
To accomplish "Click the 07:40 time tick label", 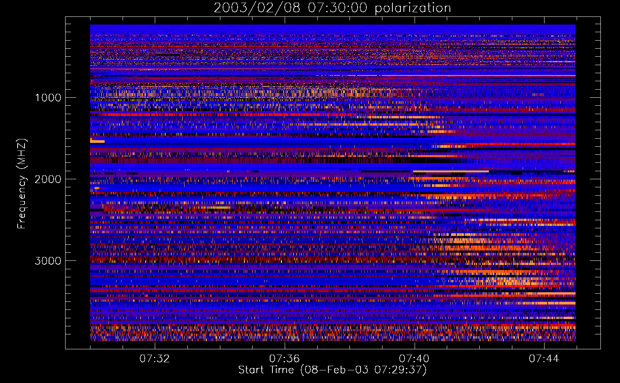I will (414, 359).
